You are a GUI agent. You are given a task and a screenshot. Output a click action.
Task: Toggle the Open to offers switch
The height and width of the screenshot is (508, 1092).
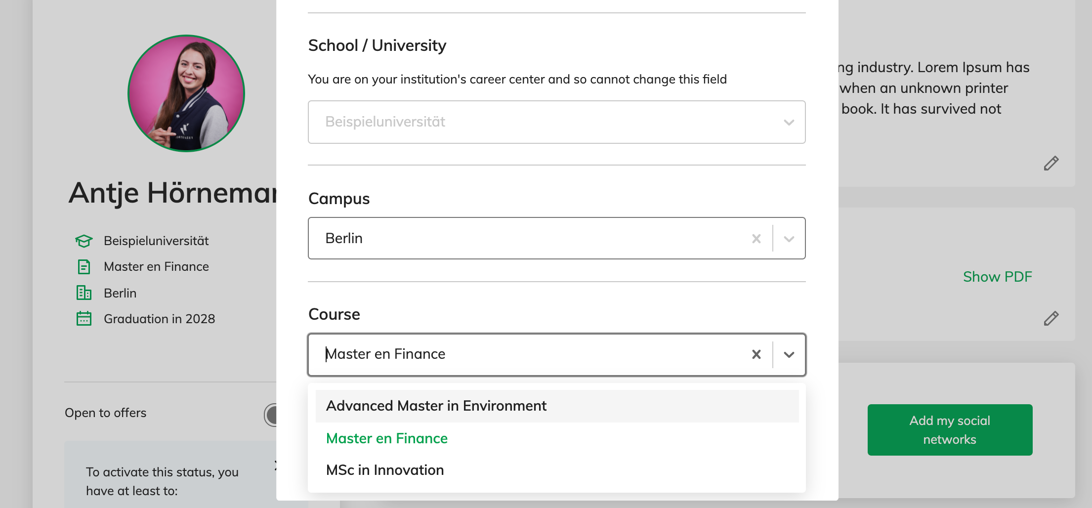point(271,415)
